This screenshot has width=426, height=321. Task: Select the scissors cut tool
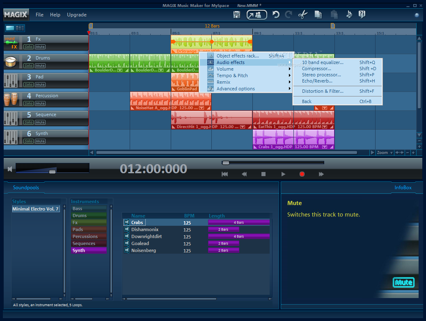click(x=302, y=14)
